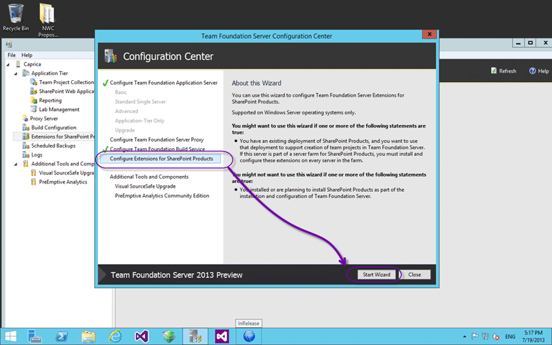Open the File menu in admin console
This screenshot has height=345, width=552.
(12, 55)
